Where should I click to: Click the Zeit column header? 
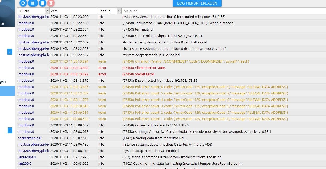(x=73, y=11)
